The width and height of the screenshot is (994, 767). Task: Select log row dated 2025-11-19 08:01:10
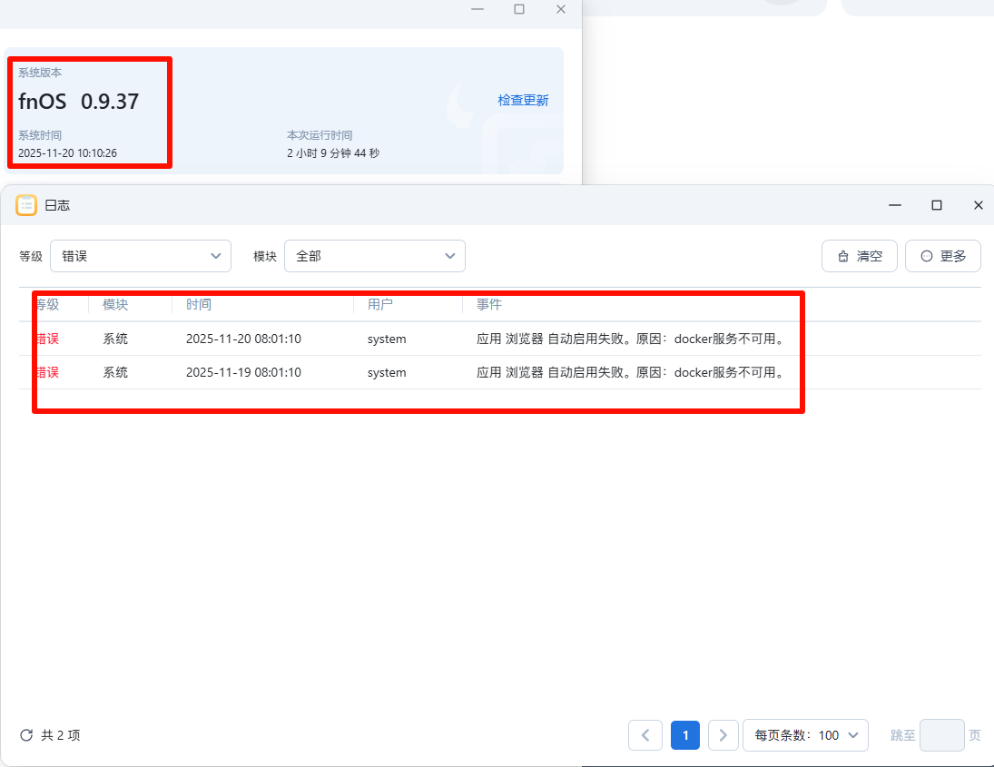point(500,372)
